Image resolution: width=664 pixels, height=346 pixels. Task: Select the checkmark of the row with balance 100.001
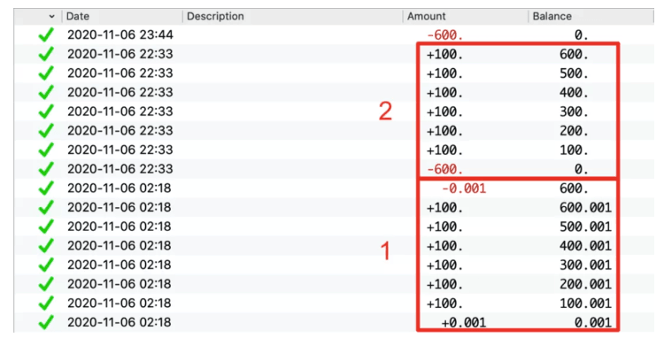click(x=46, y=303)
